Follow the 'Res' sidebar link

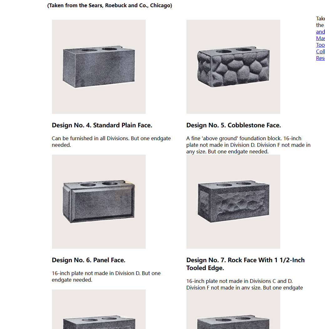tap(320, 58)
